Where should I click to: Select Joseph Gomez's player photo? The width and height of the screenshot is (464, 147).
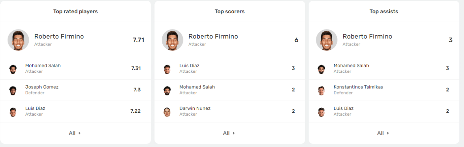(13, 90)
